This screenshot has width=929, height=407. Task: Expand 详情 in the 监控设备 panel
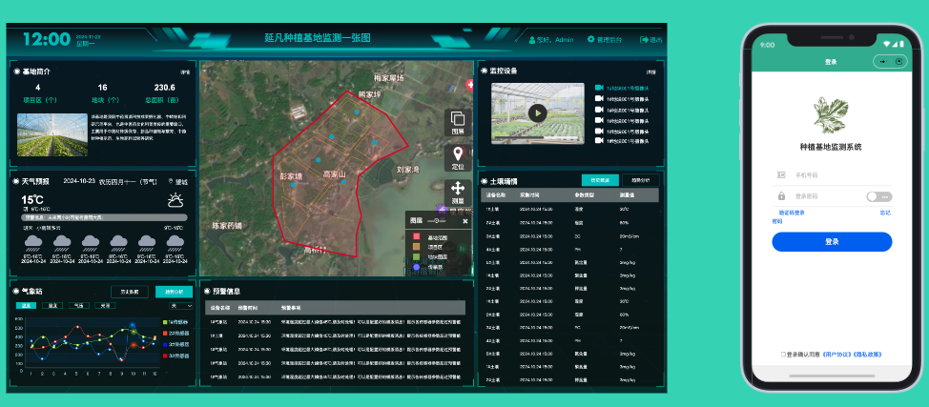click(650, 71)
